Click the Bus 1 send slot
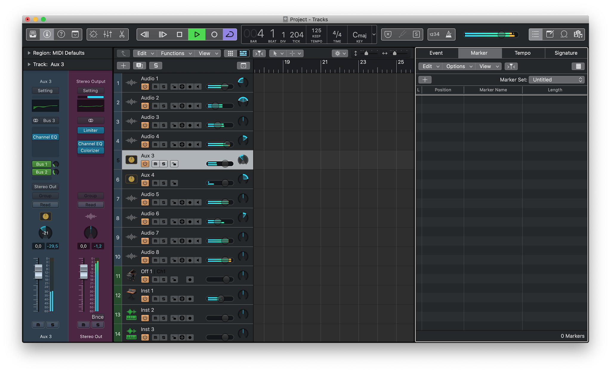The width and height of the screenshot is (611, 372). point(42,164)
